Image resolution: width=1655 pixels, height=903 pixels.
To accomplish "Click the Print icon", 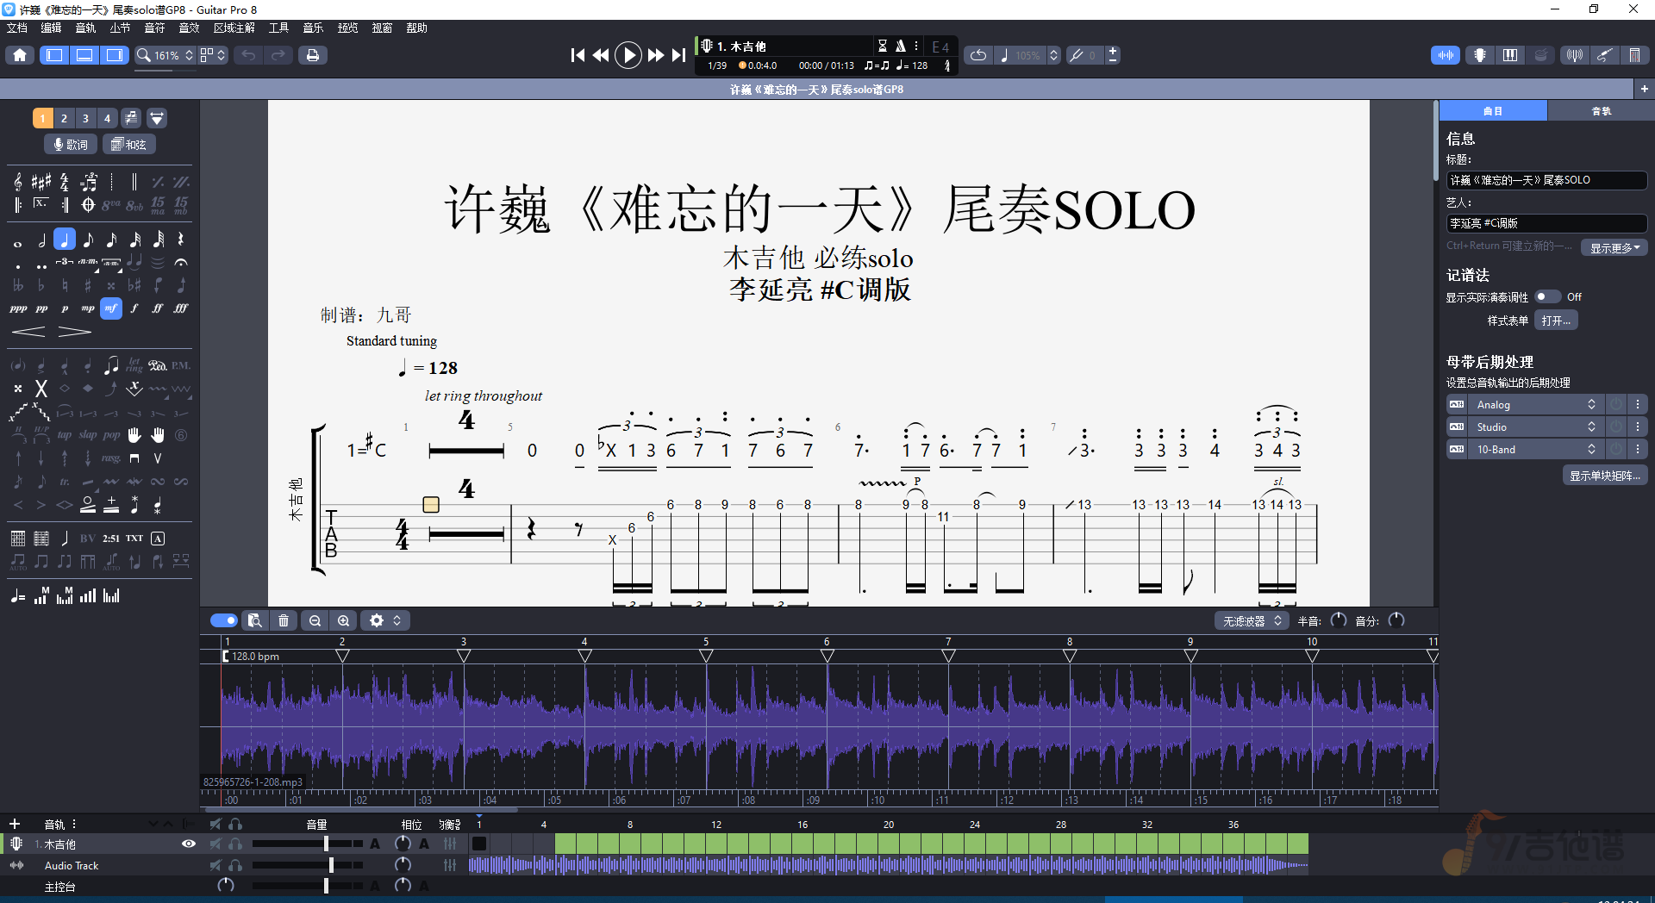I will point(312,55).
